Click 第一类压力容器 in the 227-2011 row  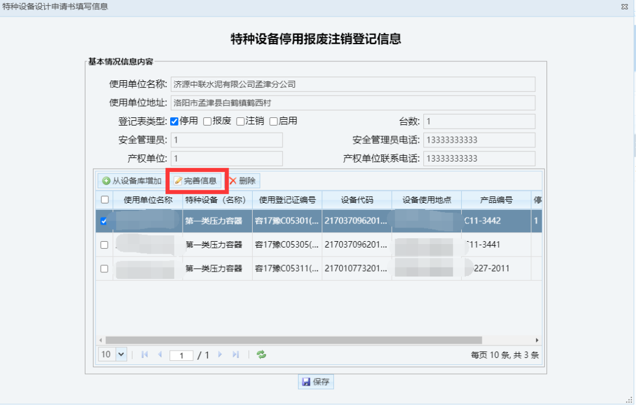(214, 268)
